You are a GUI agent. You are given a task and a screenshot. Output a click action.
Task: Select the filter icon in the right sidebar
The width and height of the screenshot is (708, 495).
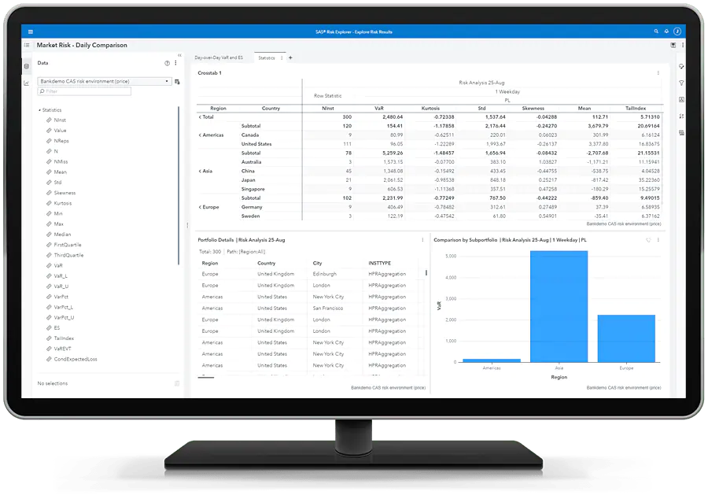(x=681, y=83)
